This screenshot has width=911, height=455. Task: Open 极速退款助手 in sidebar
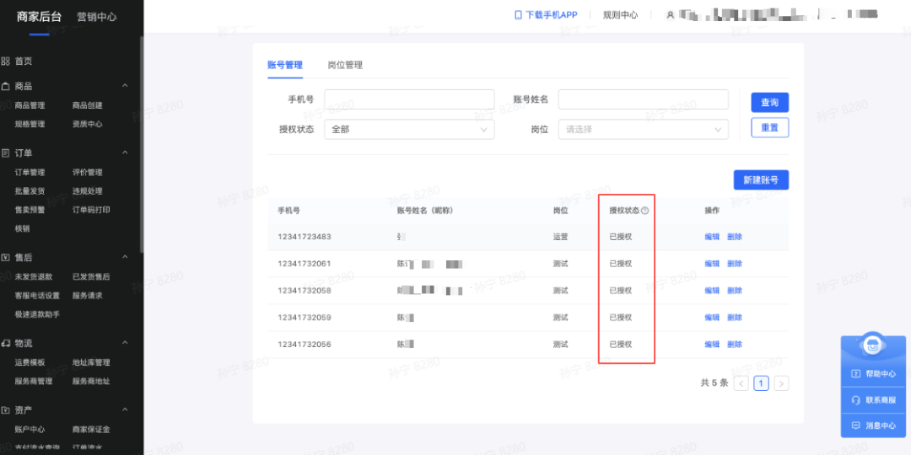coord(37,314)
